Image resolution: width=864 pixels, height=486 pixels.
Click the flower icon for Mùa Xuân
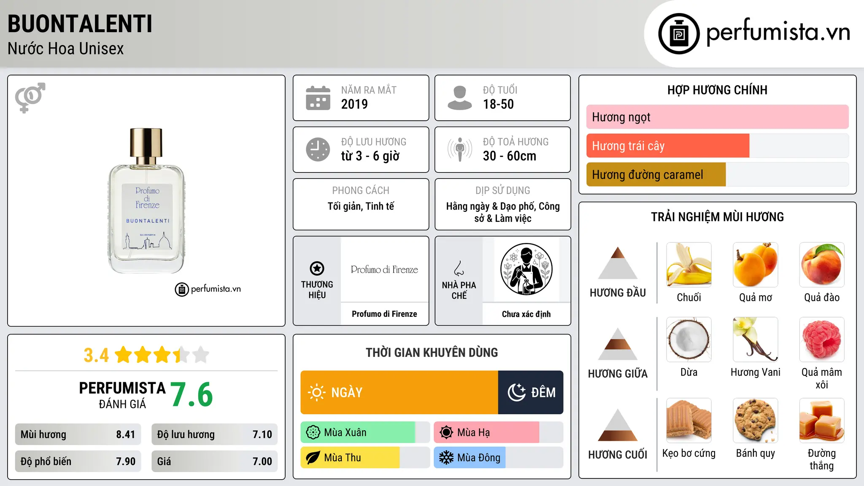(313, 432)
